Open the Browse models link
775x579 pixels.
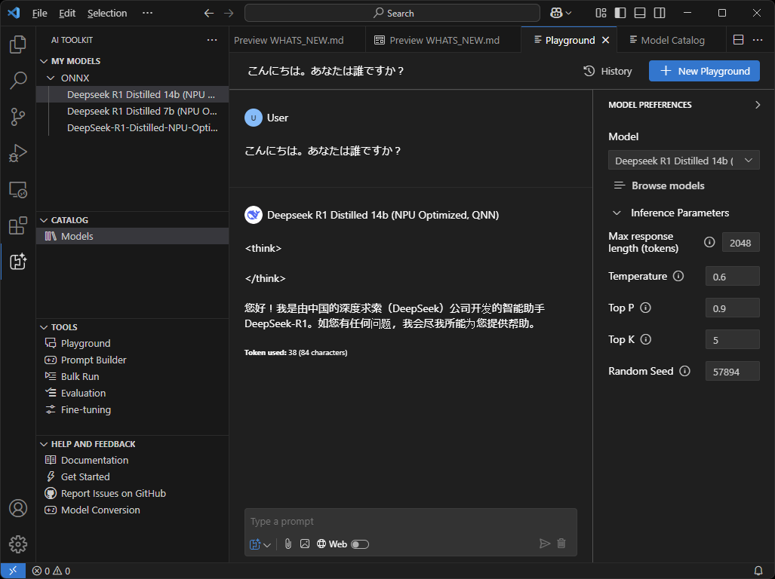tap(667, 185)
